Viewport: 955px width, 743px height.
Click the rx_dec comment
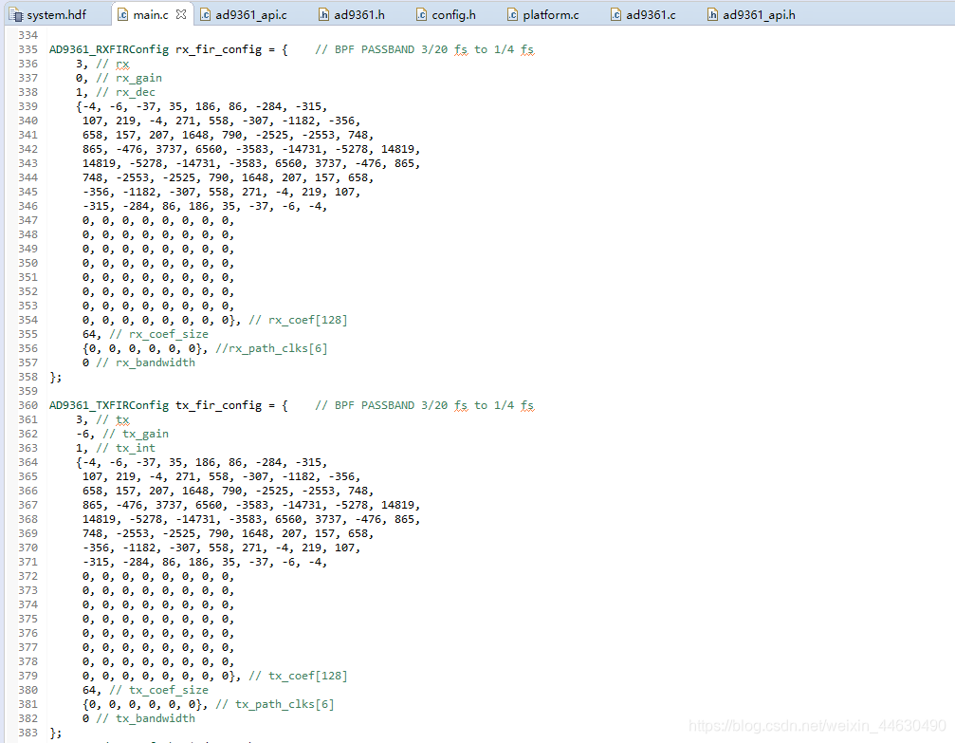[126, 92]
